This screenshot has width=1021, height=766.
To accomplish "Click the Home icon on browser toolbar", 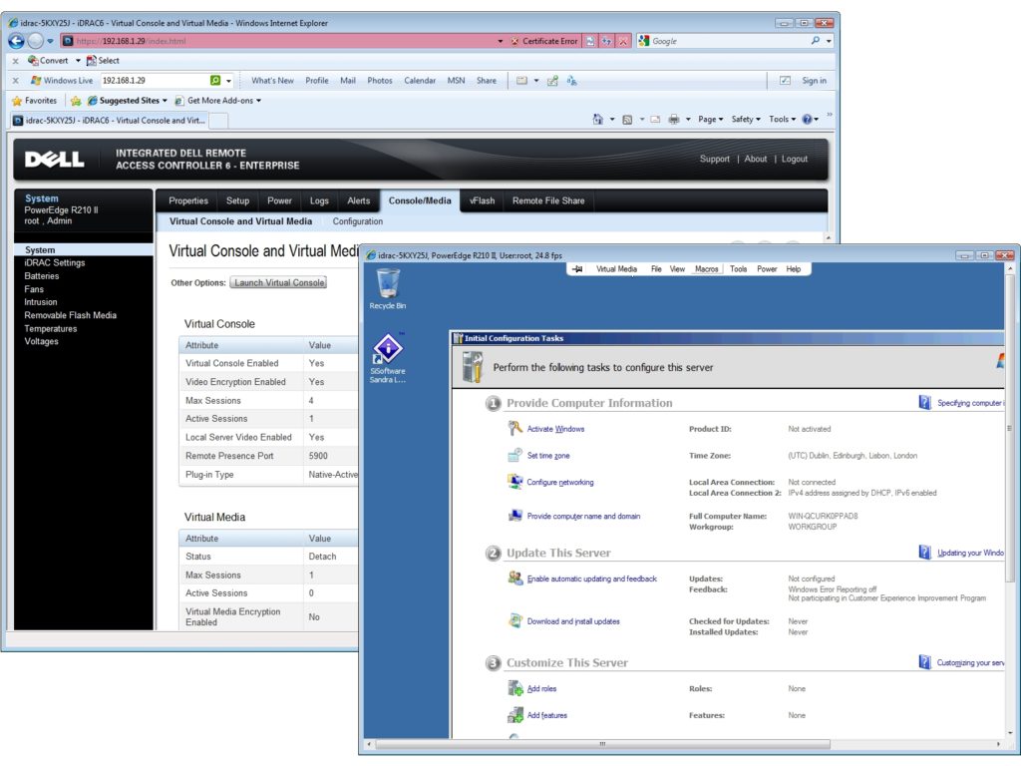I will (x=598, y=119).
